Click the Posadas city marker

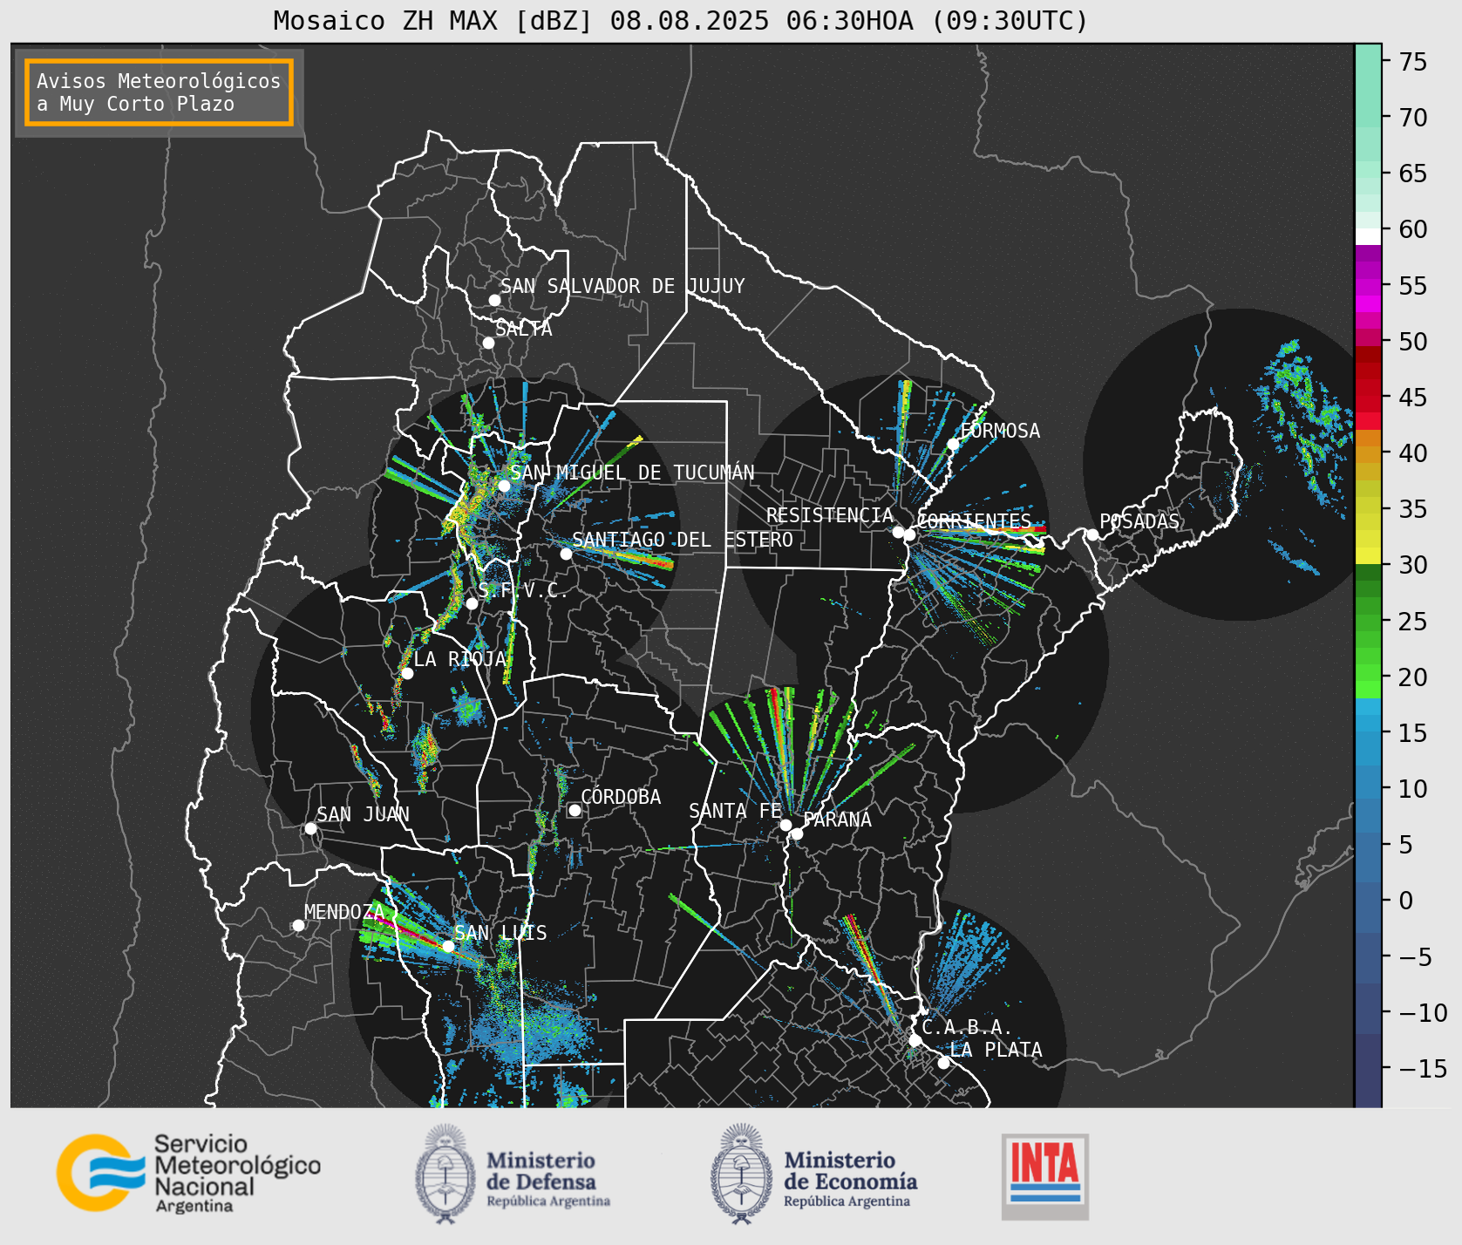1092,534
